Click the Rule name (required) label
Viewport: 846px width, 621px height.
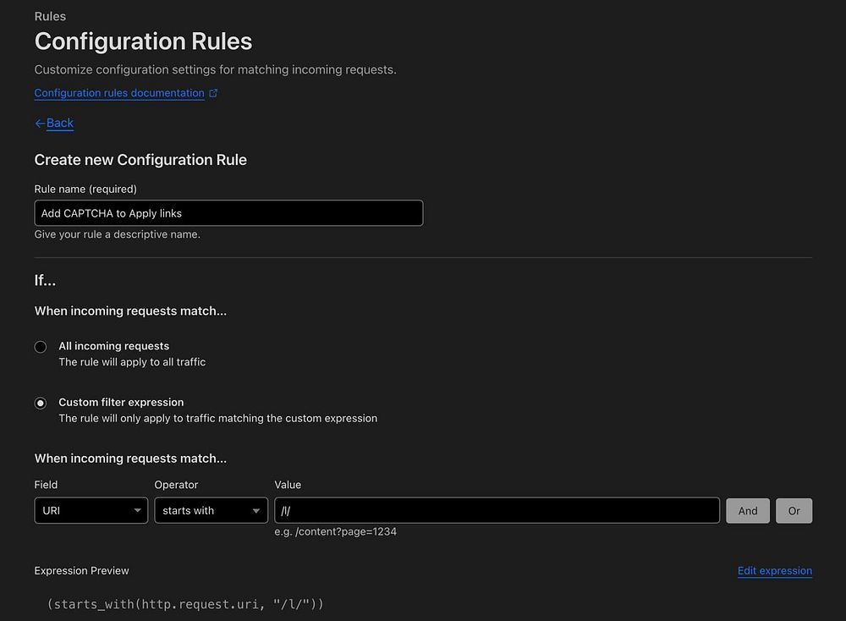(85, 189)
